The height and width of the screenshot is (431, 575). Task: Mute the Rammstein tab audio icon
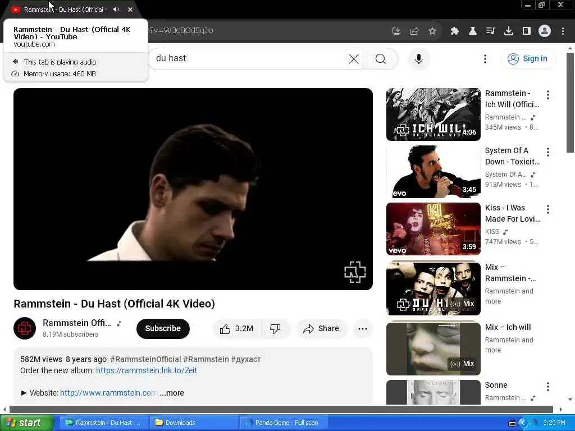click(116, 10)
